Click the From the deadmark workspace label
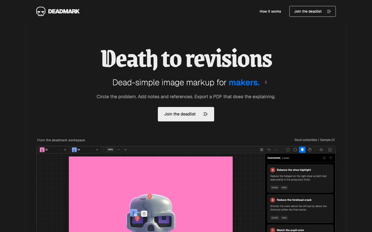Image resolution: width=372 pixels, height=232 pixels. pyautogui.click(x=61, y=140)
